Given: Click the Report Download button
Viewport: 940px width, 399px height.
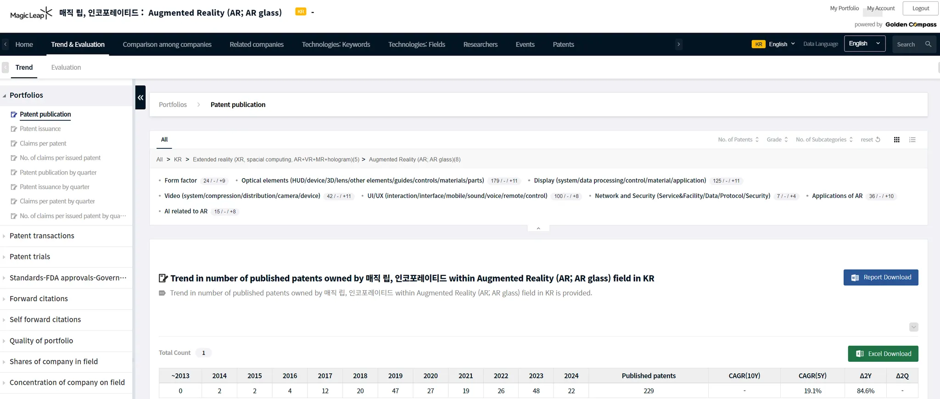Looking at the screenshot, I should tap(881, 277).
